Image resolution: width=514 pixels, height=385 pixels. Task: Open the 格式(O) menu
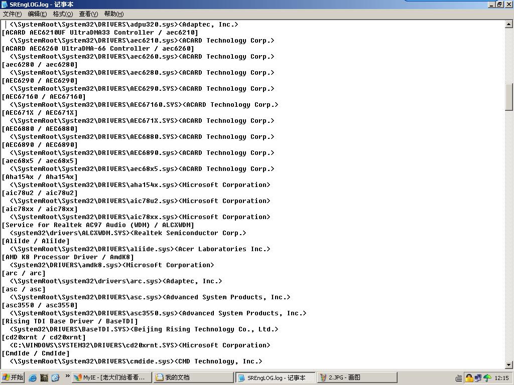(x=63, y=14)
